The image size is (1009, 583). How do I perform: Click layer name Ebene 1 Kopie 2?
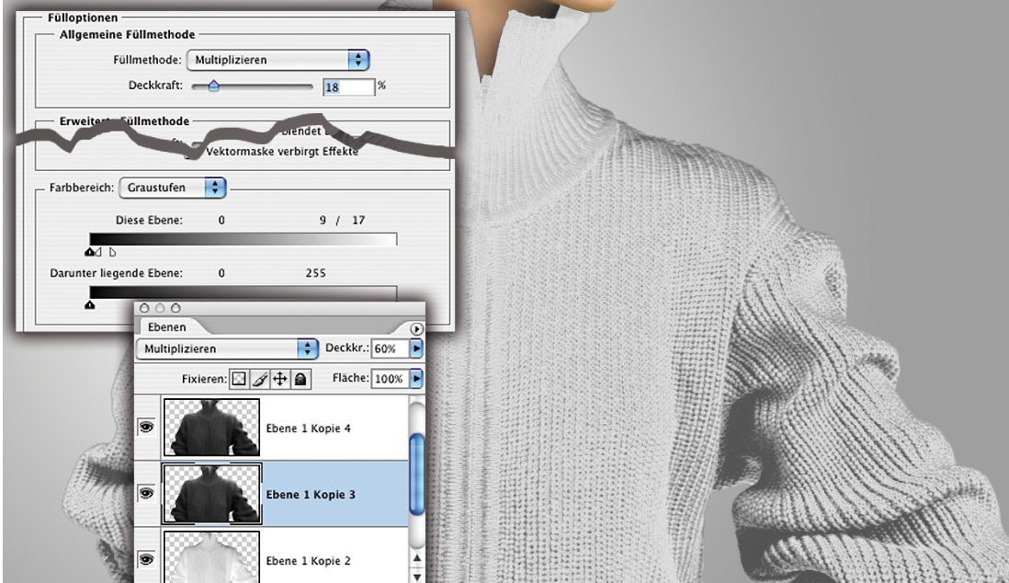click(x=308, y=561)
